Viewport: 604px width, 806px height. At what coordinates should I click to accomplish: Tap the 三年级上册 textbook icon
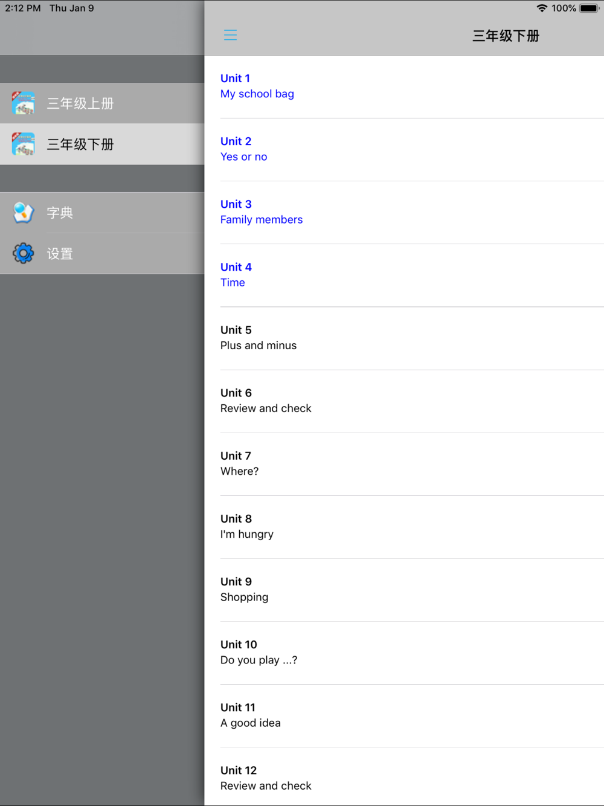click(x=23, y=103)
